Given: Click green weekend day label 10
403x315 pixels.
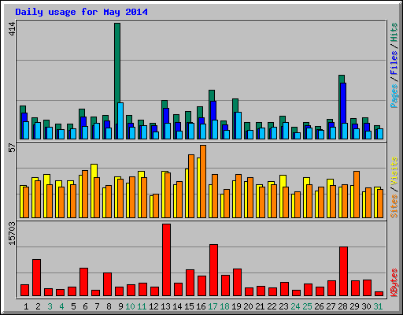Looking at the screenshot, I should tap(130, 306).
